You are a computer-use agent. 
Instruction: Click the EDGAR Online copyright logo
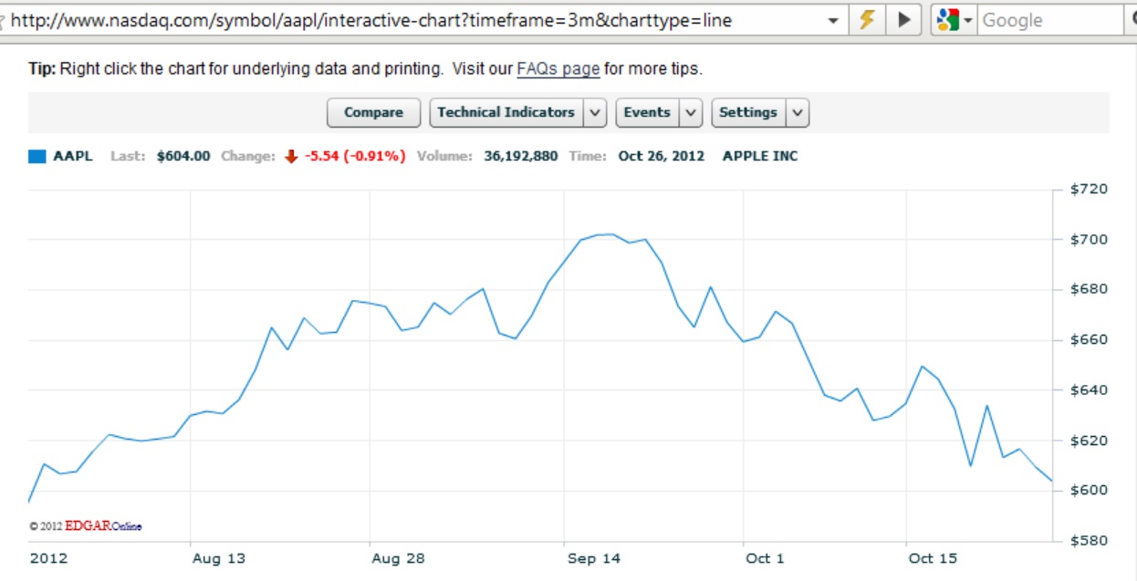tap(86, 526)
